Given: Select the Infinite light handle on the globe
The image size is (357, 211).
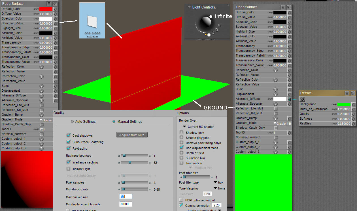Looking at the screenshot, I should pos(211,16).
